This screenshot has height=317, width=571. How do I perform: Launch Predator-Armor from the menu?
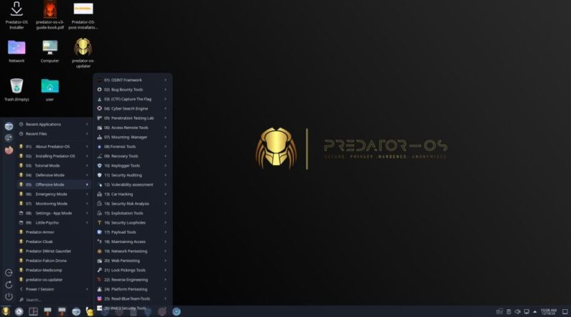54,232
